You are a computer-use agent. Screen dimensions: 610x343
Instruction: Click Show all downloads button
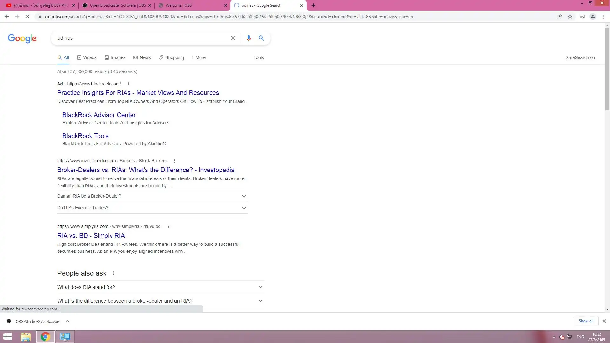tap(586, 321)
